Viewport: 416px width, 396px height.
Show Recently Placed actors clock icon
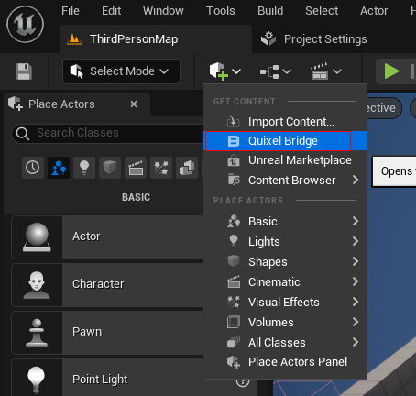(33, 168)
